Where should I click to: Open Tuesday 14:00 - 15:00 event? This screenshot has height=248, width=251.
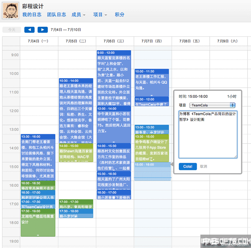point(76,153)
